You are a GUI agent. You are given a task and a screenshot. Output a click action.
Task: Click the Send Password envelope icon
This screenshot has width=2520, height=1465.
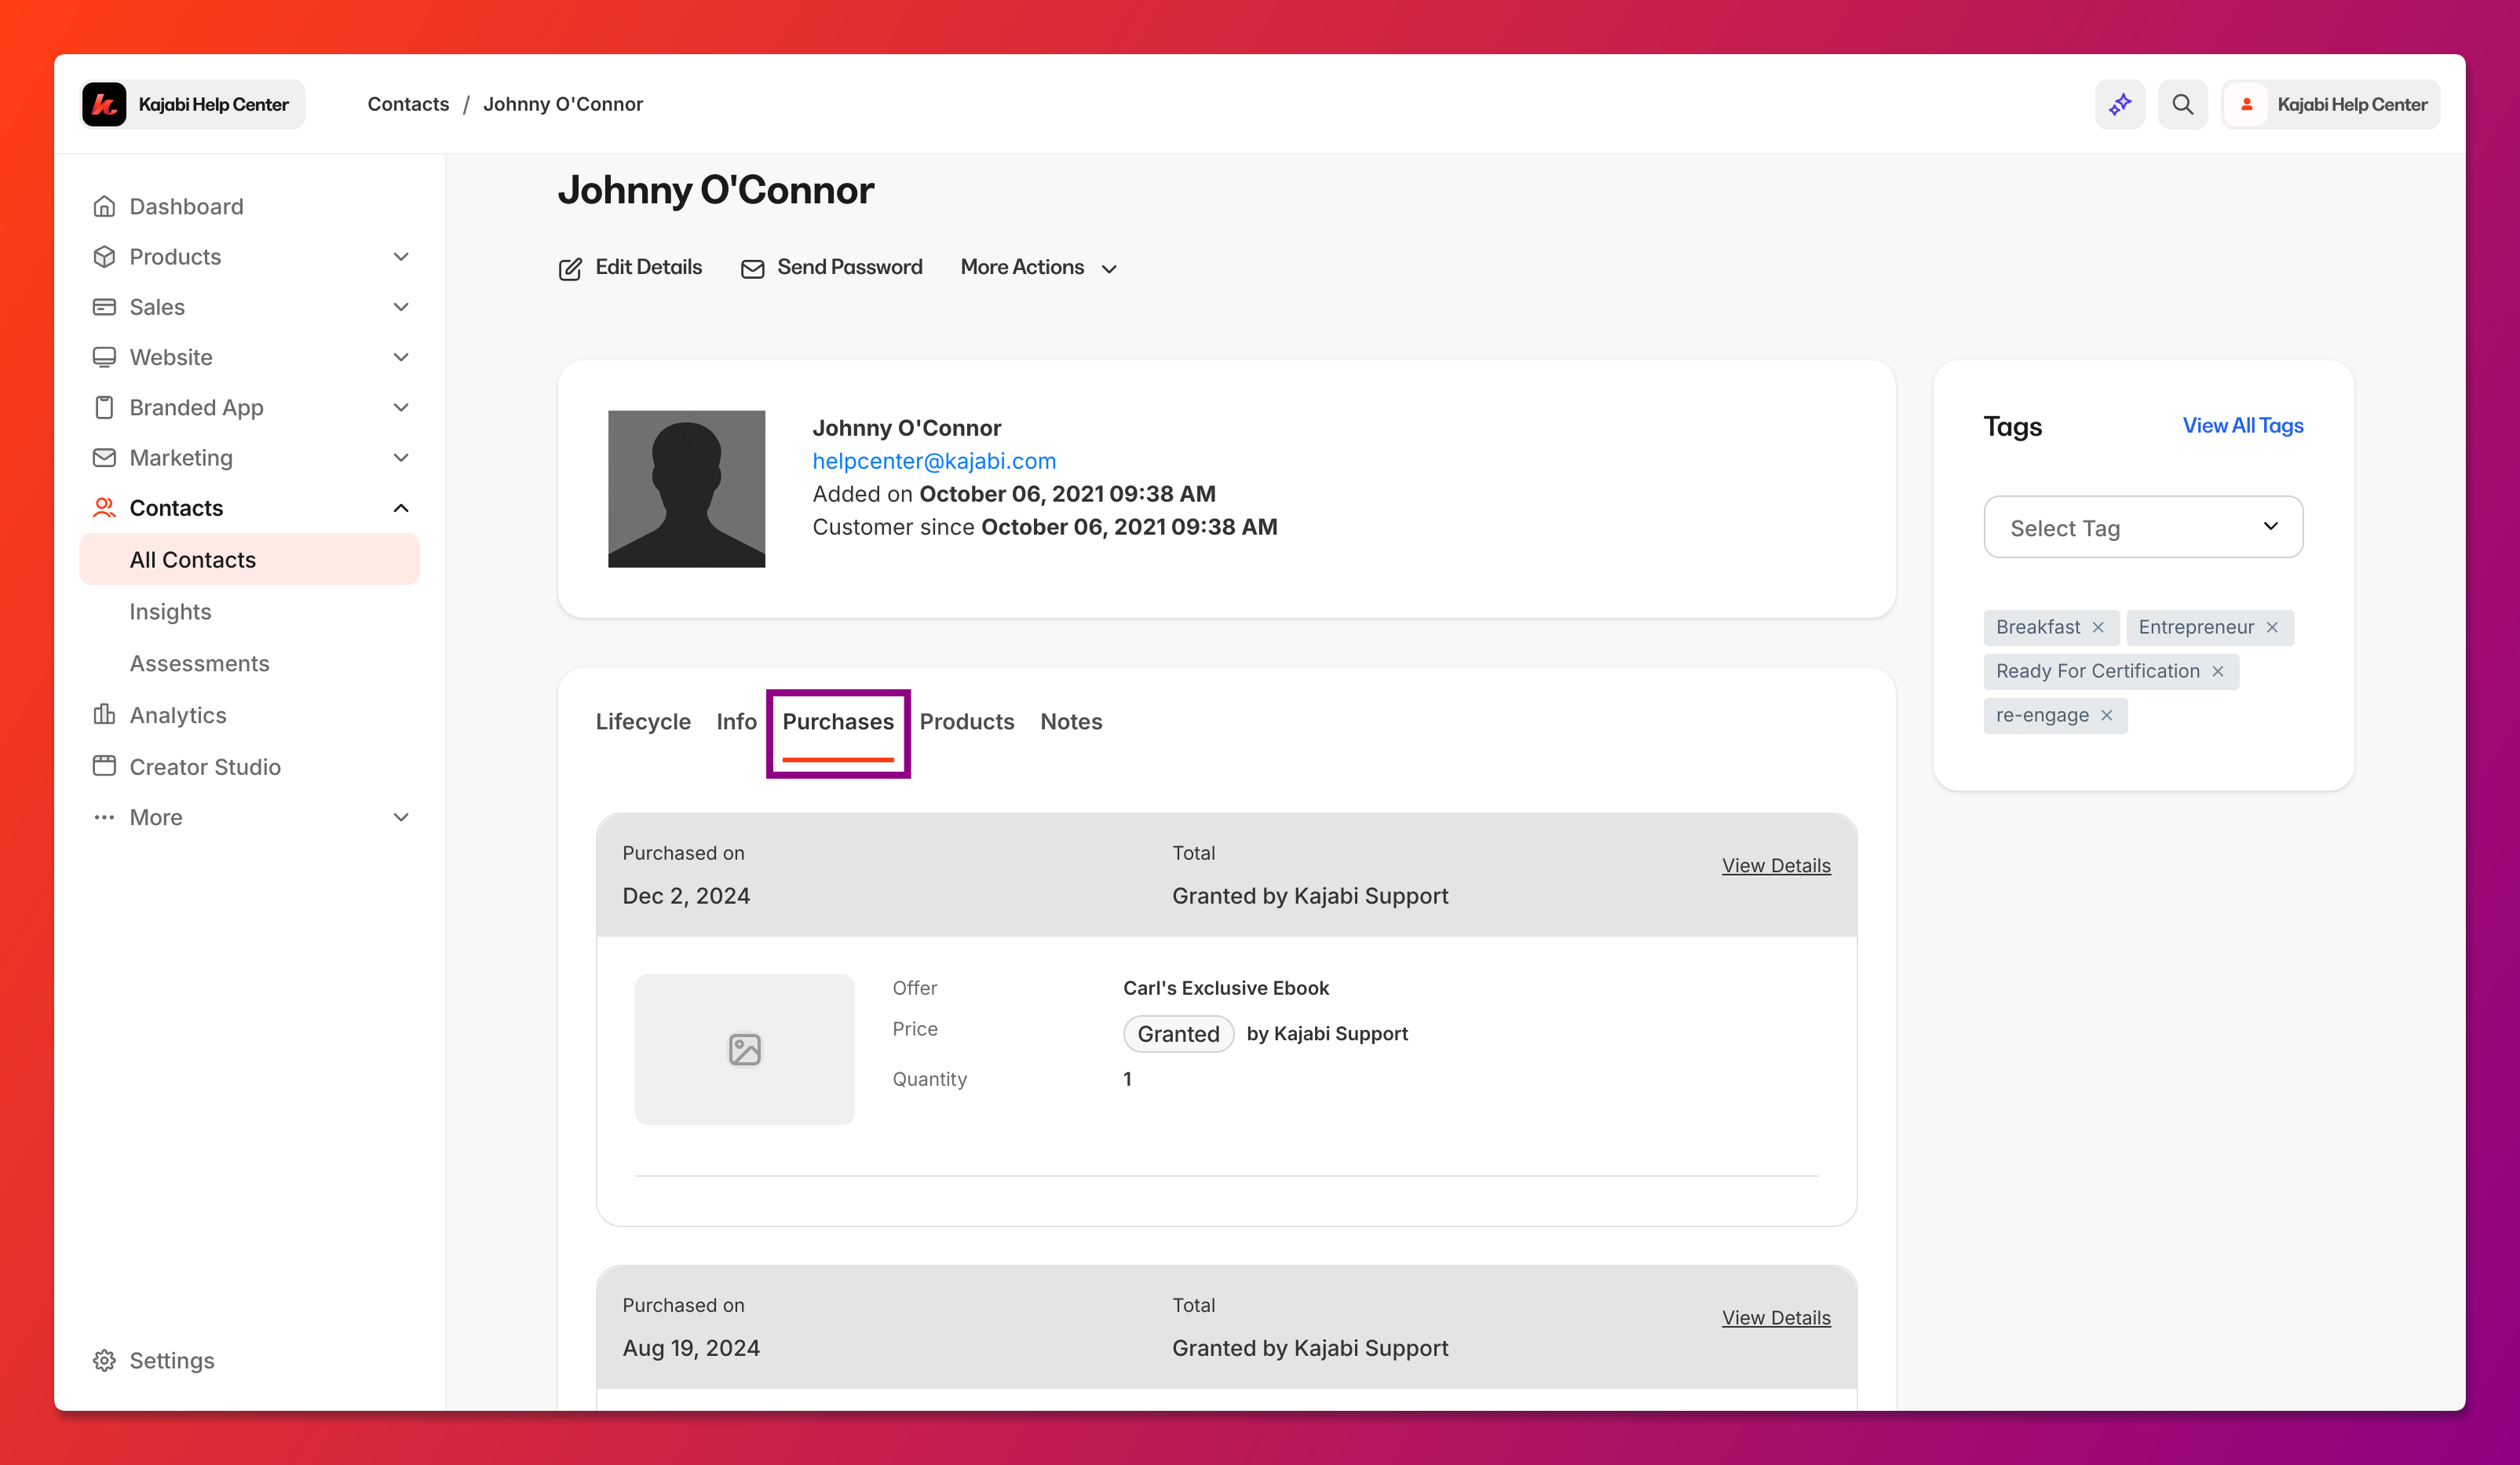(x=752, y=268)
